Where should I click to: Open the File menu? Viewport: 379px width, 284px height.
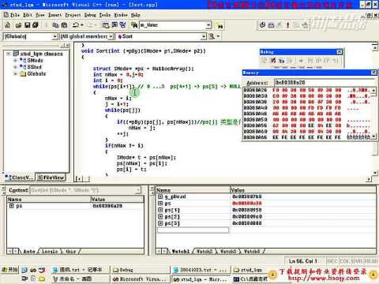click(x=15, y=15)
